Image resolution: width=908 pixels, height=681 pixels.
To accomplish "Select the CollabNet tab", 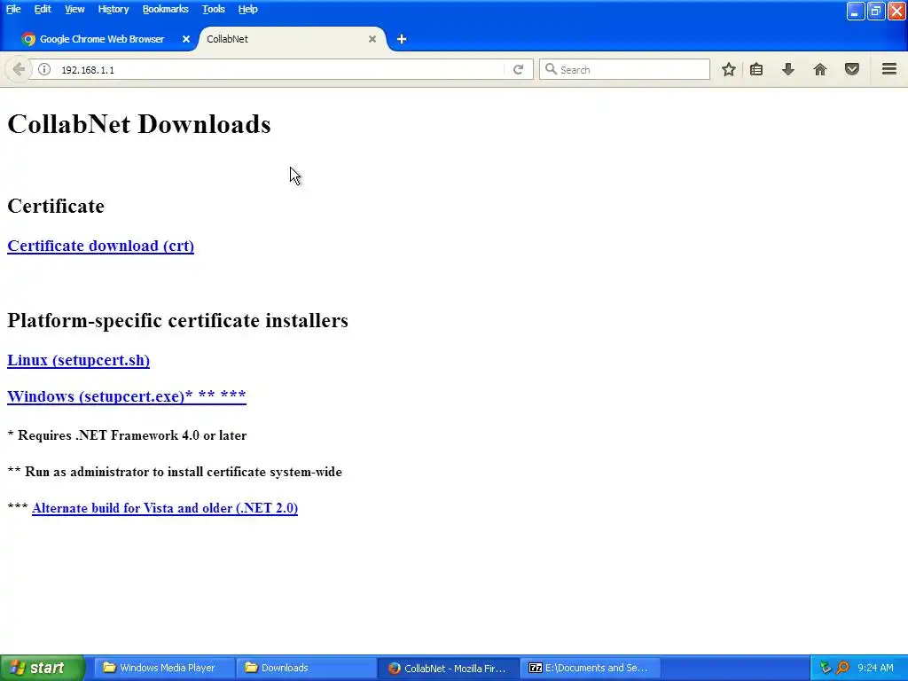I will tap(292, 39).
